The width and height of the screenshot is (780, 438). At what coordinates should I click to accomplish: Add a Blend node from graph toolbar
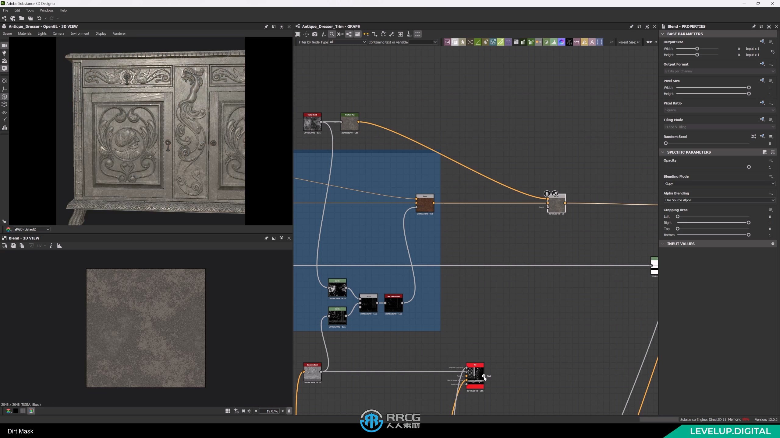point(455,42)
